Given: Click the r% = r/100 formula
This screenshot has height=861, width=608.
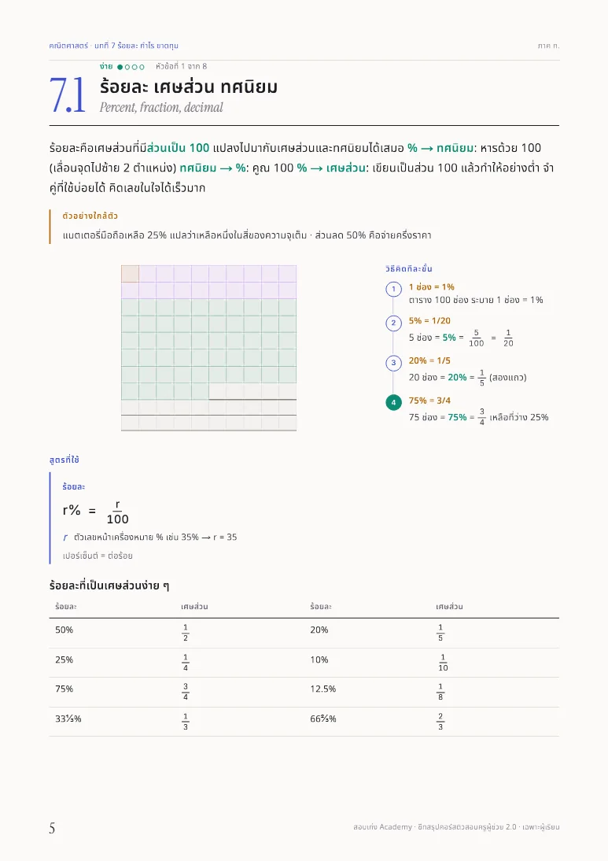Looking at the screenshot, I should [95, 512].
